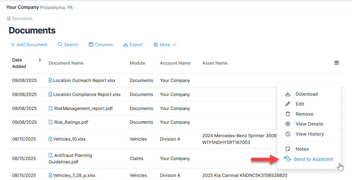This screenshot has height=180, width=352.
Task: Open RiskManagement_report.pdf document
Action: pos(83,108)
